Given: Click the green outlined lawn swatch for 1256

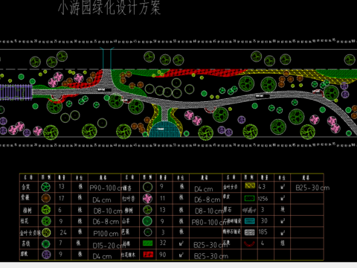Looking at the screenshot, I should (250, 198).
